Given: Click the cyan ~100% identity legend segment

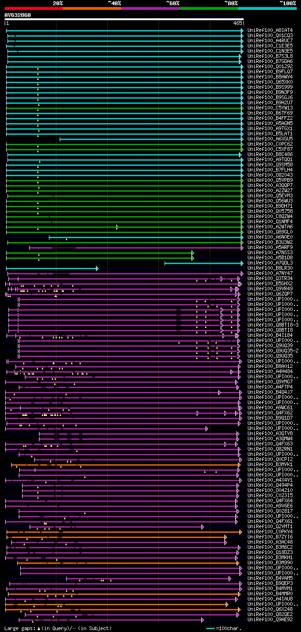Looking at the screenshot, I should tap(267, 8).
